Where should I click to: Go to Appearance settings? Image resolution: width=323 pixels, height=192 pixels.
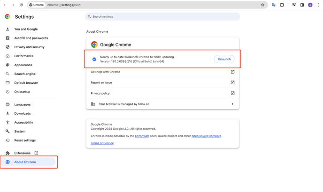[23, 65]
